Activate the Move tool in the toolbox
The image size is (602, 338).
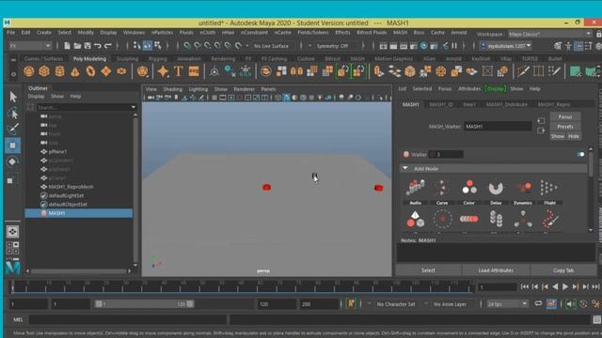[12, 146]
